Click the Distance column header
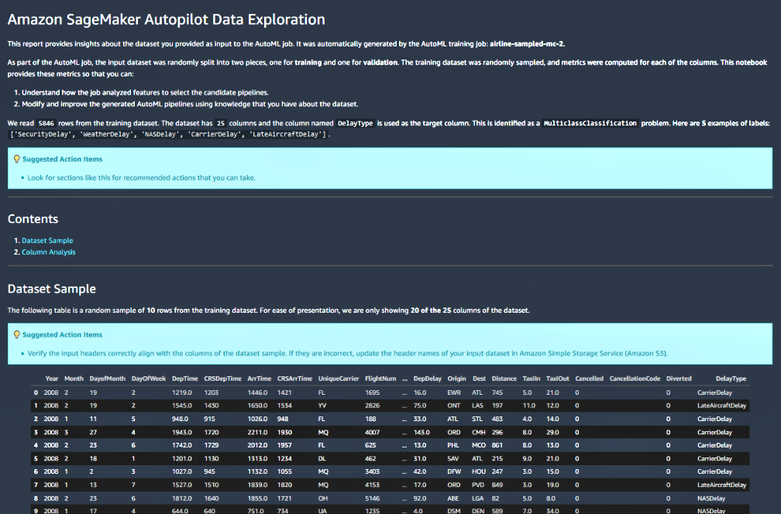Viewport: 781px width, 514px height. tap(504, 379)
